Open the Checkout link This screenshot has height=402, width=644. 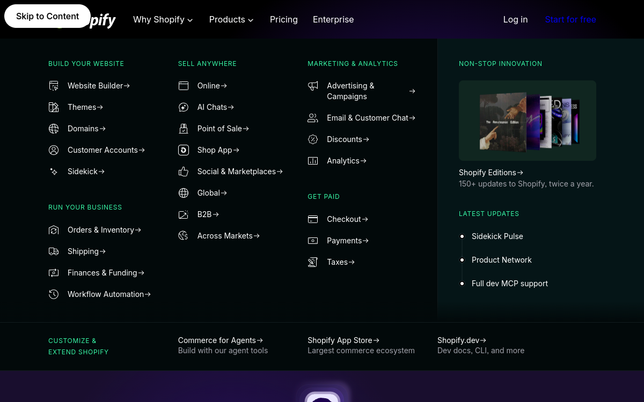tap(347, 219)
